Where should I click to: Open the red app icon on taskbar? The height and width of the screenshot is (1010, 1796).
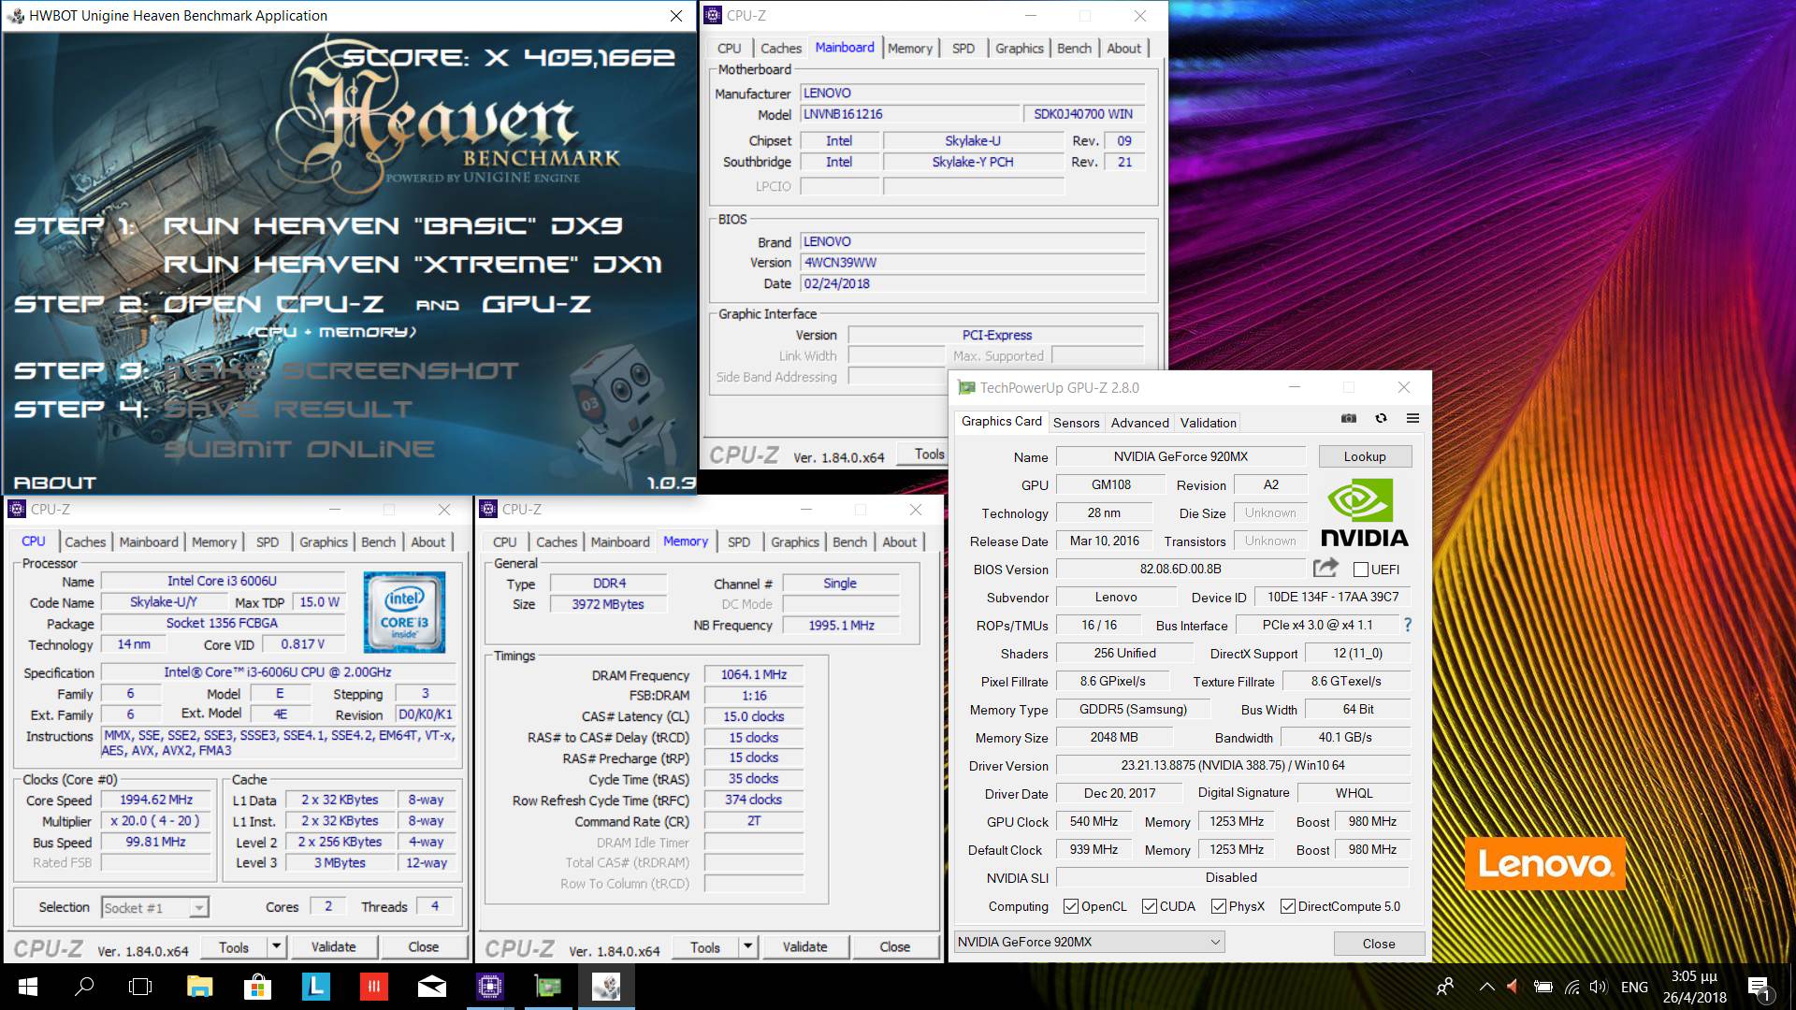pyautogui.click(x=373, y=987)
